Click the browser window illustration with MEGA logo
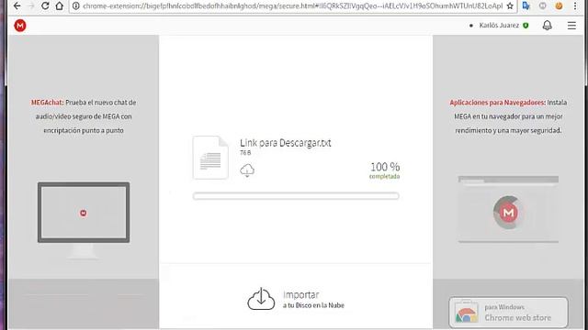 coord(508,209)
